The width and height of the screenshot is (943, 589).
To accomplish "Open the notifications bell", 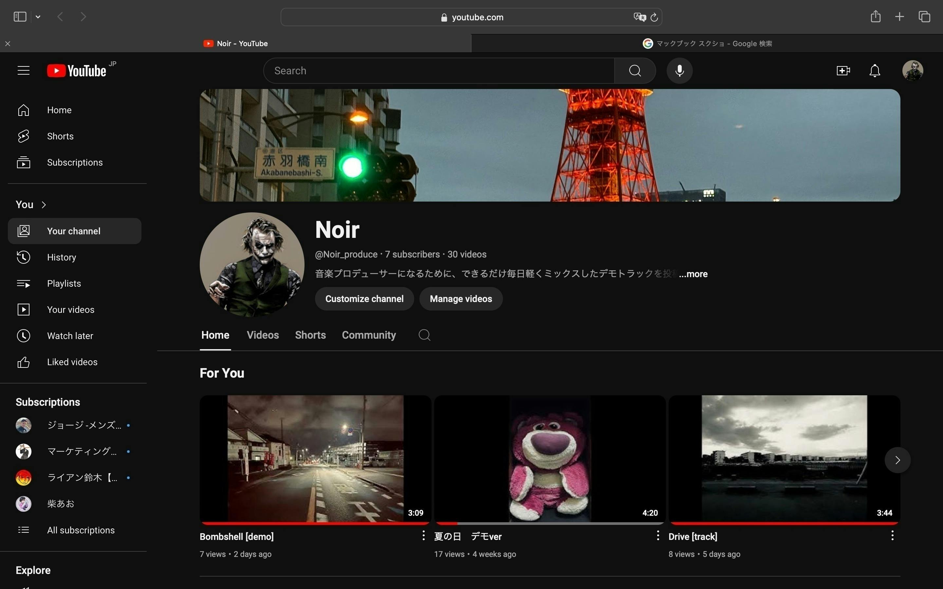I will tap(875, 70).
